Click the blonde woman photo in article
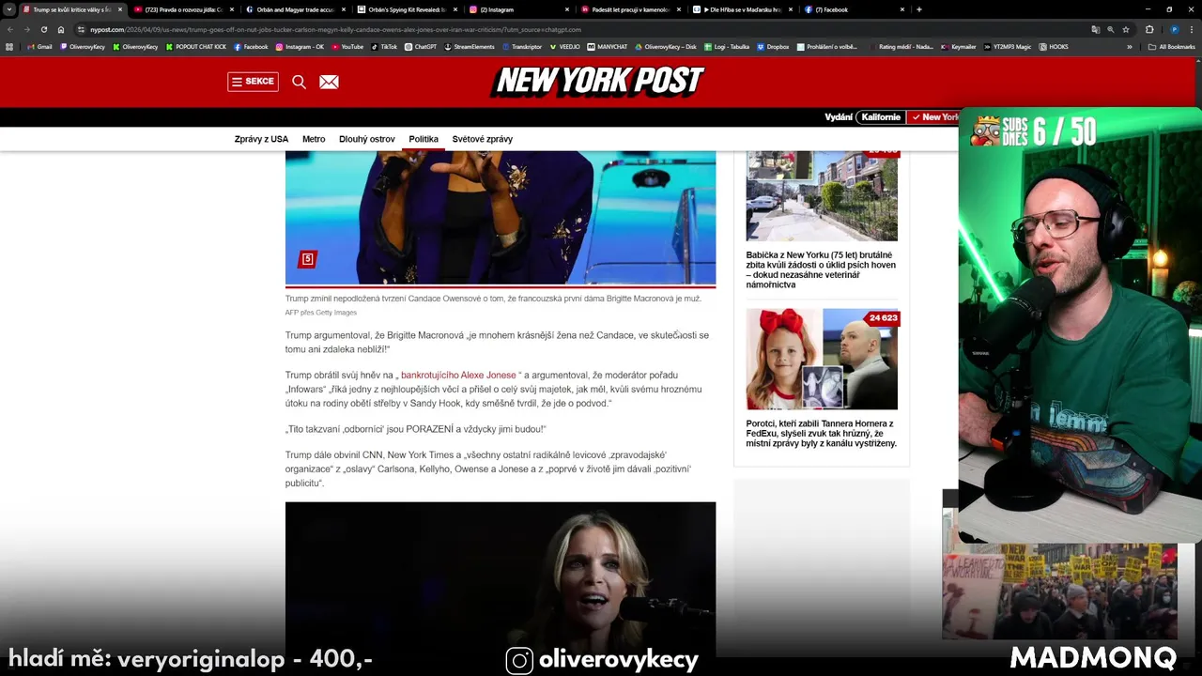The image size is (1202, 676). coord(501,579)
